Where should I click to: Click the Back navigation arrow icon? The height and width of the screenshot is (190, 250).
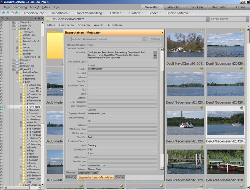[7, 13]
